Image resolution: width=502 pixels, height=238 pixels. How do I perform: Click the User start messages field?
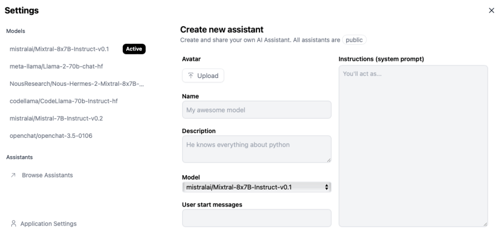pyautogui.click(x=256, y=218)
